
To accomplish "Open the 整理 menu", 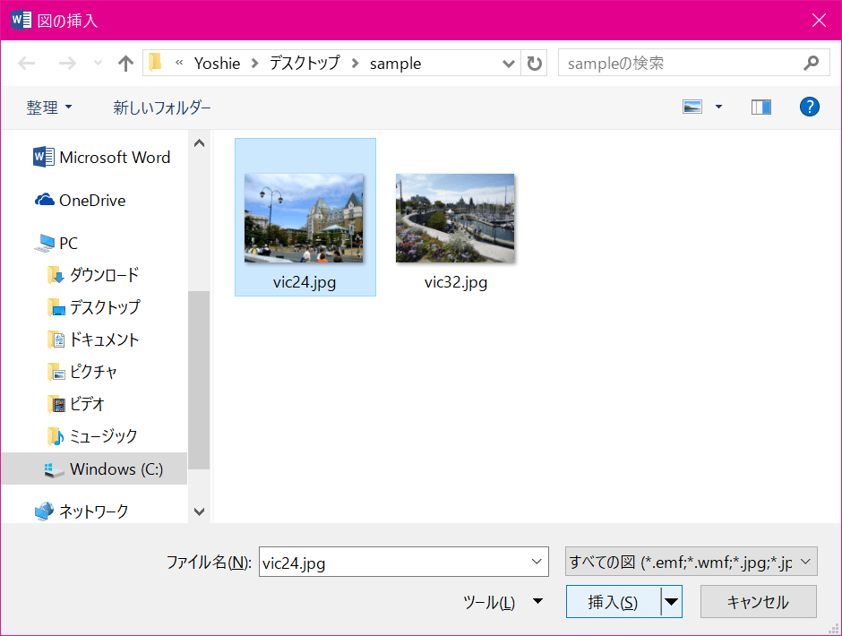I will coord(49,107).
